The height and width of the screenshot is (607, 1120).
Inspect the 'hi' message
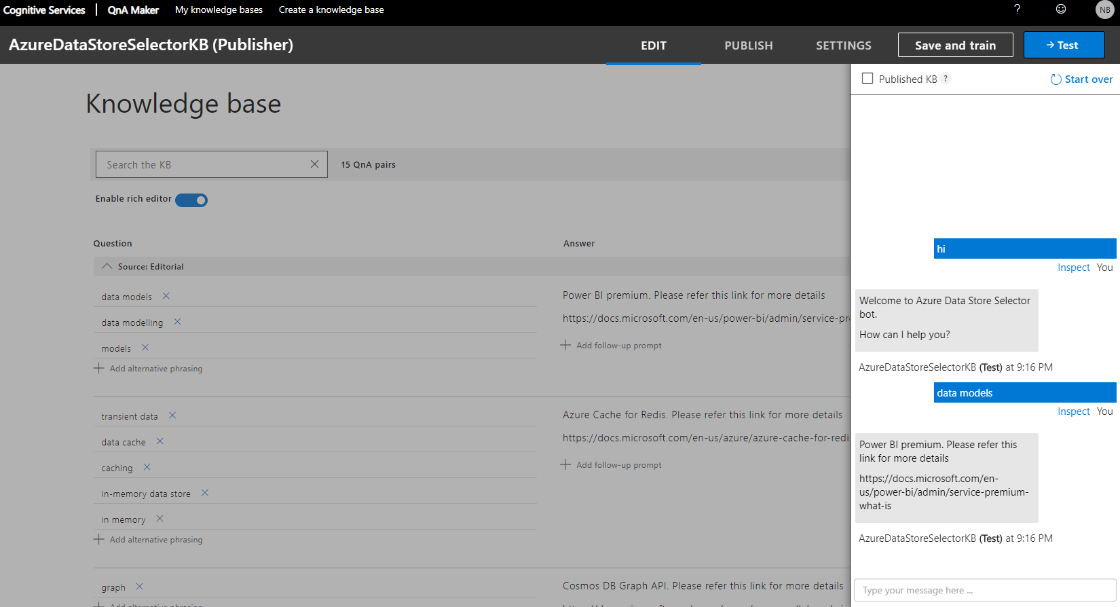coord(1073,268)
